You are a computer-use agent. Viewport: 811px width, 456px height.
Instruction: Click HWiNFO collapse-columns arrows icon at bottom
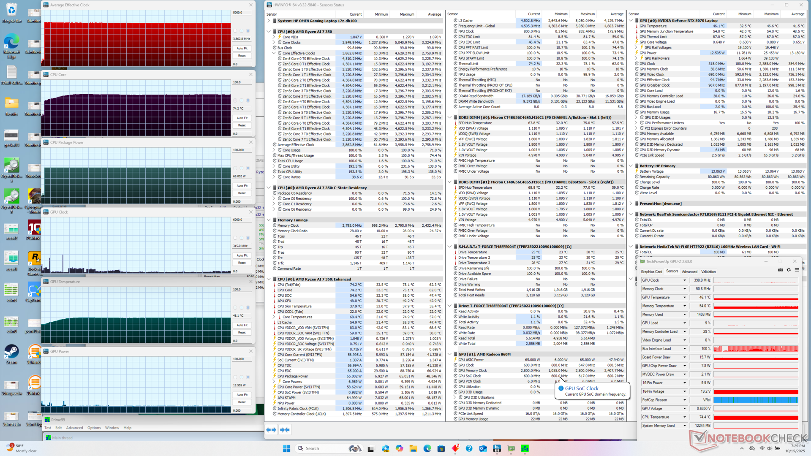click(x=285, y=430)
